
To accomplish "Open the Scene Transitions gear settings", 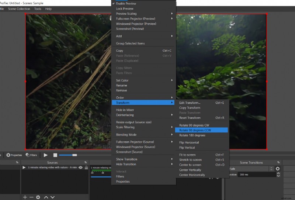I will (x=278, y=169).
